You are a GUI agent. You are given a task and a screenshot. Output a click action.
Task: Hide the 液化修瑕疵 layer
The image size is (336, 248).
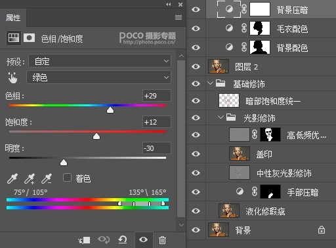point(196,211)
